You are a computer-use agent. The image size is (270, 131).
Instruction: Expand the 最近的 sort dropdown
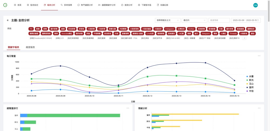tap(194, 20)
